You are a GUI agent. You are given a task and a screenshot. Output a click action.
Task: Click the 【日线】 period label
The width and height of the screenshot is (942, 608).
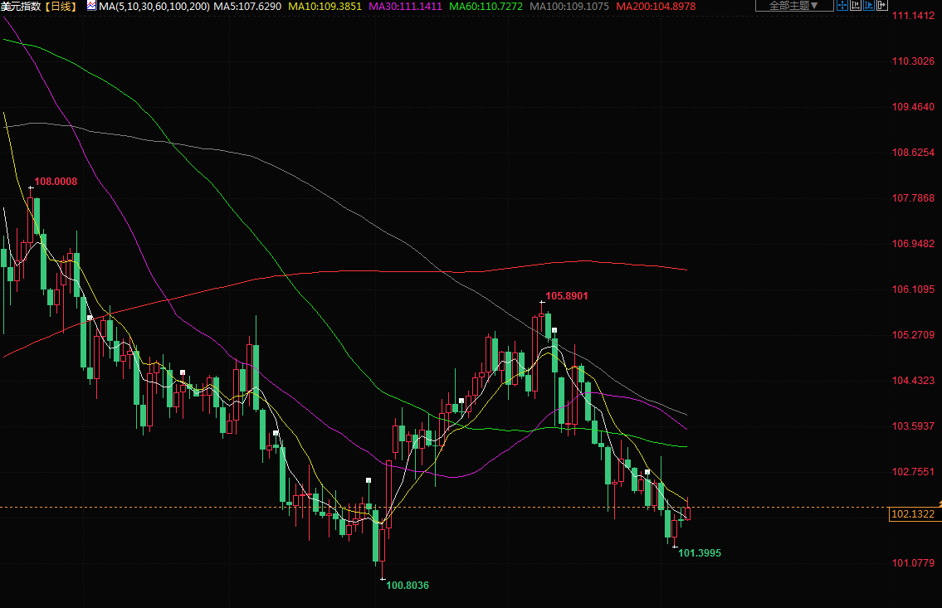pos(61,6)
